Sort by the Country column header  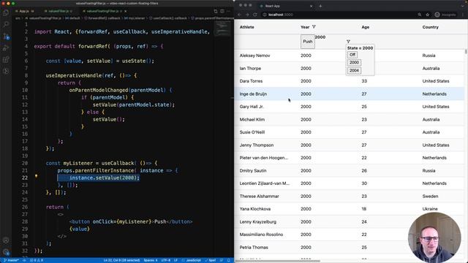click(431, 27)
